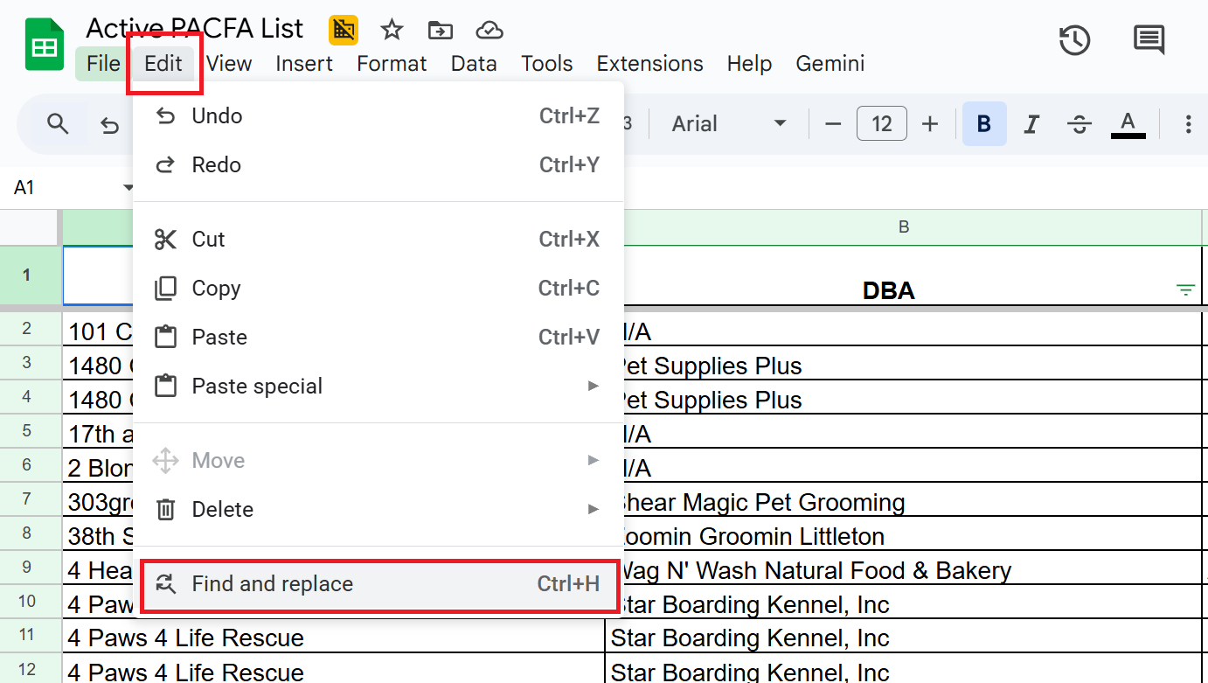1208x683 pixels.
Task: Open the Arial font family dropdown
Action: [730, 123]
